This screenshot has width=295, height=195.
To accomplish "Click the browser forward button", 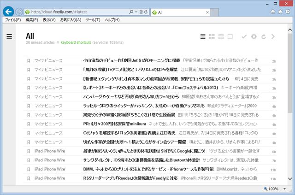I will (19, 12).
